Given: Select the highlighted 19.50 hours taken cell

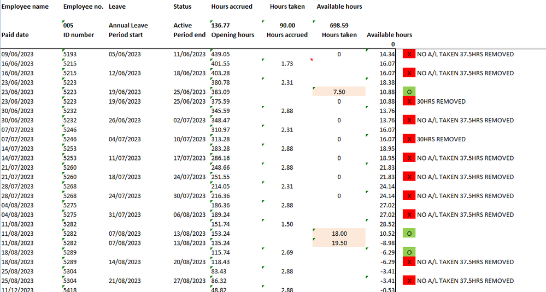Looking at the screenshot, I should tap(338, 243).
